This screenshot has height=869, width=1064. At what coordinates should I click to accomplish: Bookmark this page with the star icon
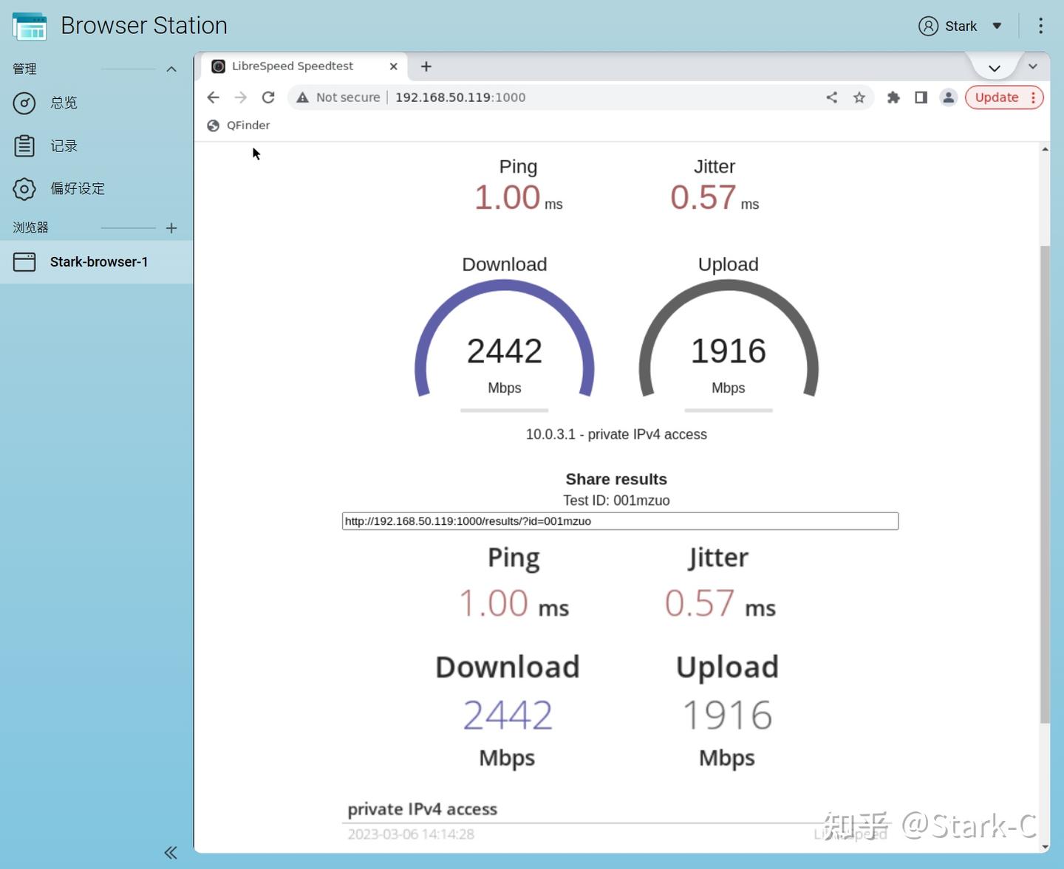(859, 97)
